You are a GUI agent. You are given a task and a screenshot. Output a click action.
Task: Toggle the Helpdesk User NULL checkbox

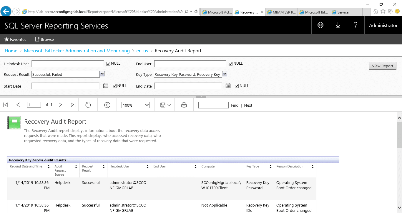(x=108, y=63)
